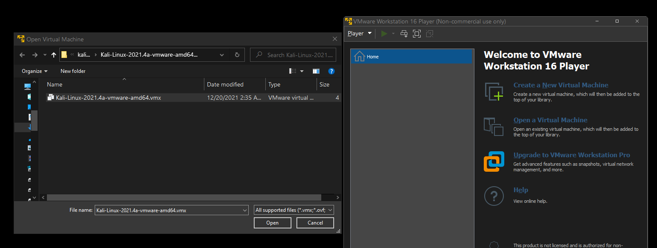657x248 pixels.
Task: Click right arrow of horizontal scrollbar
Action: (338, 198)
